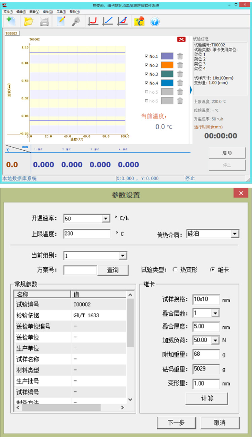Click the 附加重量 input field
The height and width of the screenshot is (442, 252).
tap(206, 354)
